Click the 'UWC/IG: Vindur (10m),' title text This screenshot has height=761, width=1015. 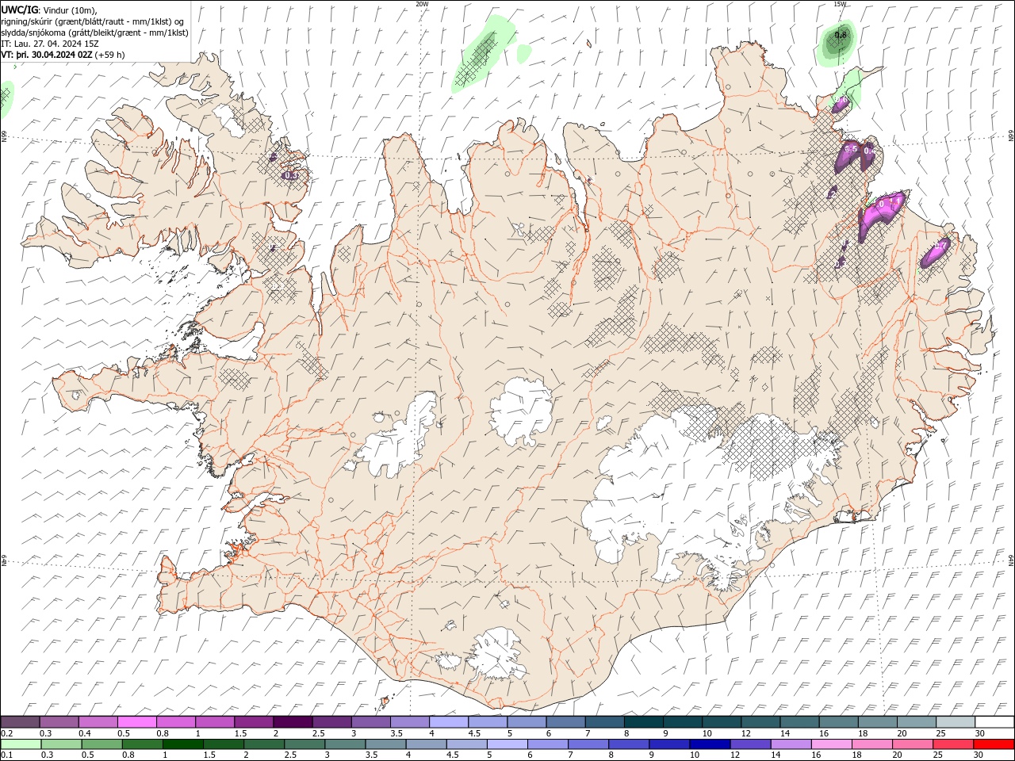click(x=48, y=10)
